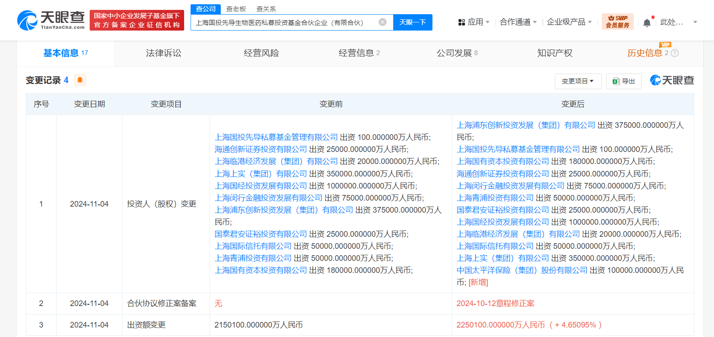Image resolution: width=714 pixels, height=337 pixels.
Task: Open the 法律诉讼 tab
Action: 163,53
